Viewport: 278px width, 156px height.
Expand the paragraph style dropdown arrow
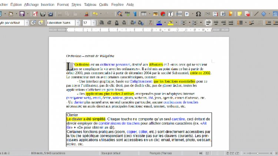(x=27, y=23)
